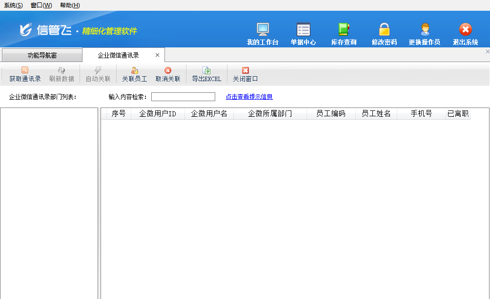The height and width of the screenshot is (299, 490).
Task: Click 关闭窗口 toolbar button
Action: 245,75
